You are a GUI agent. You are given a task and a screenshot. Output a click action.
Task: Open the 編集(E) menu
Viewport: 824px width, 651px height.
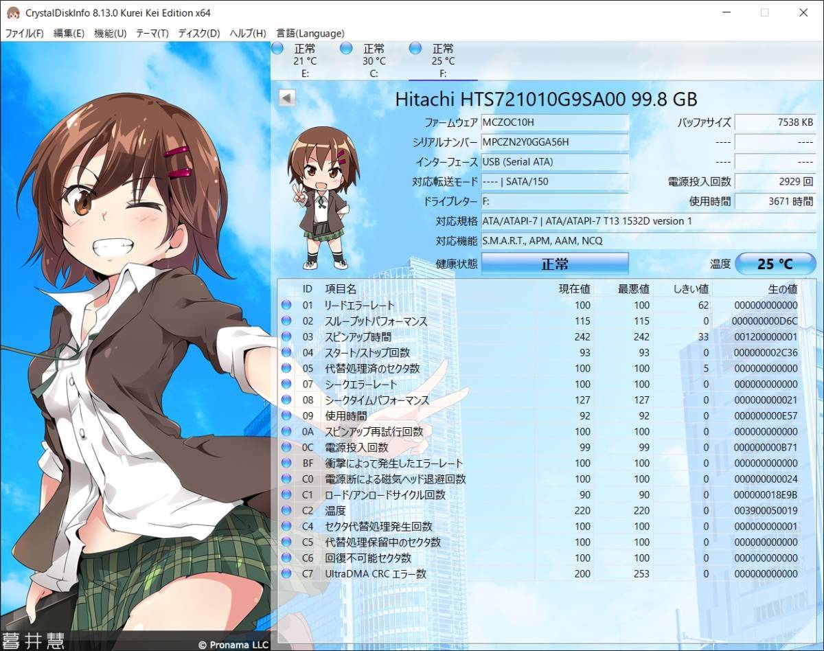point(69,33)
